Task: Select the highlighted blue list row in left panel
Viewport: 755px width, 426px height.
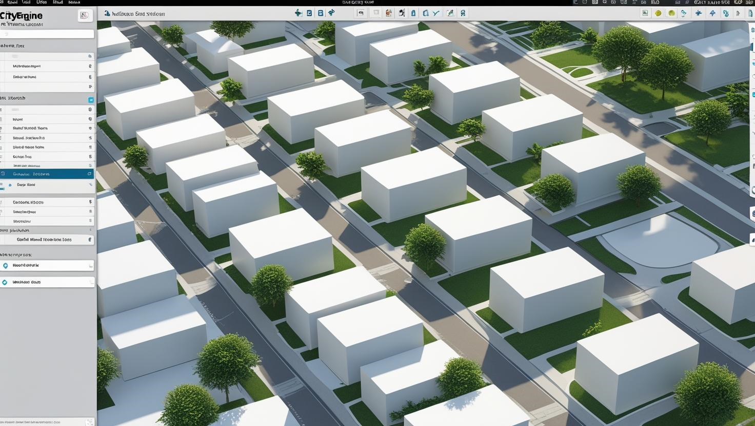Action: click(47, 174)
